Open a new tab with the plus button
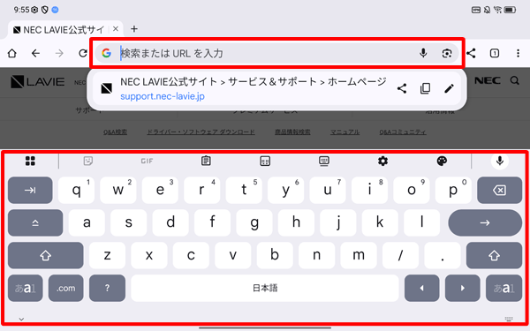Image resolution: width=530 pixels, height=331 pixels. click(x=134, y=29)
